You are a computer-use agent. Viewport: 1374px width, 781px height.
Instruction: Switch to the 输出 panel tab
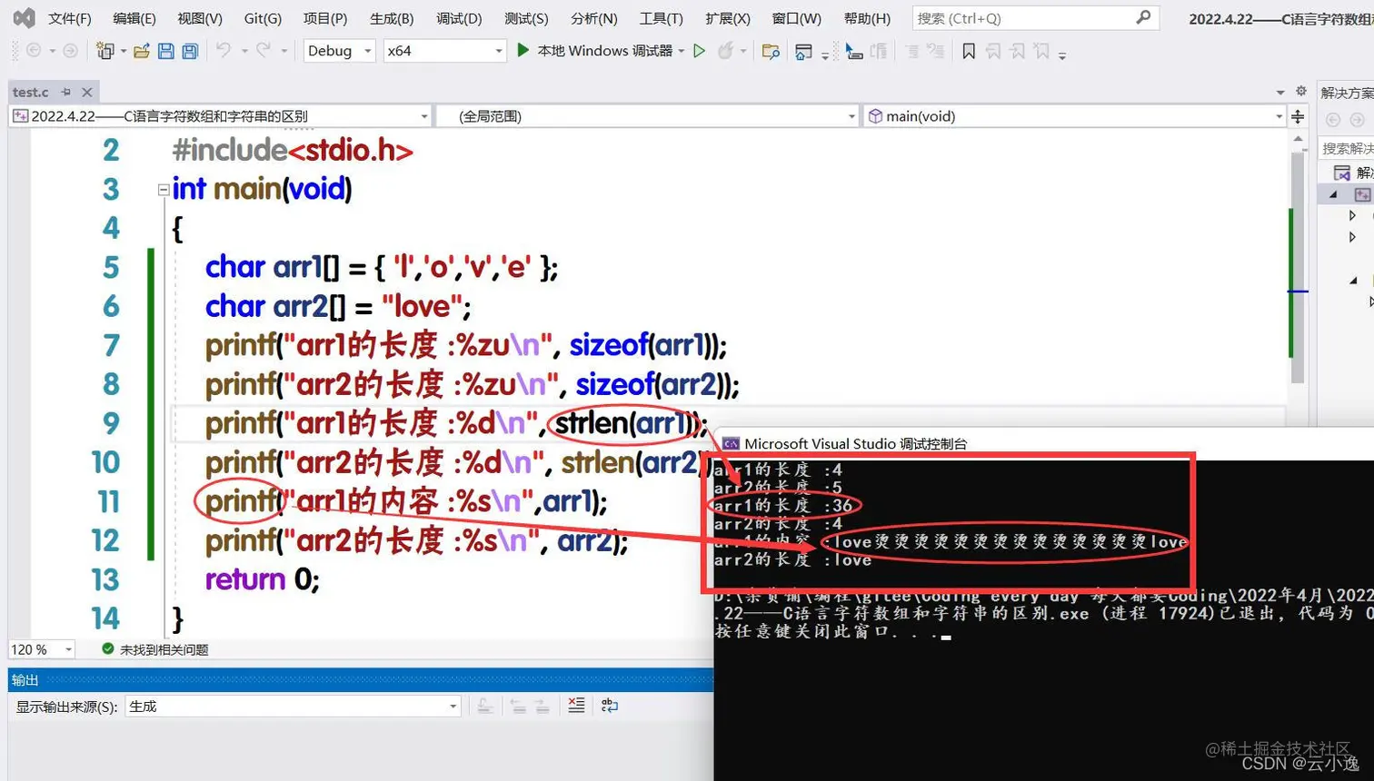(24, 678)
